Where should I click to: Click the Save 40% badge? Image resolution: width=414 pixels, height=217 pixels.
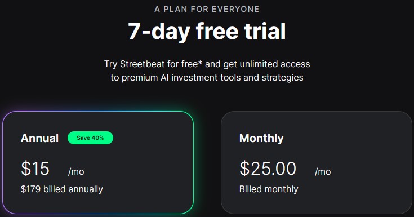pos(90,138)
